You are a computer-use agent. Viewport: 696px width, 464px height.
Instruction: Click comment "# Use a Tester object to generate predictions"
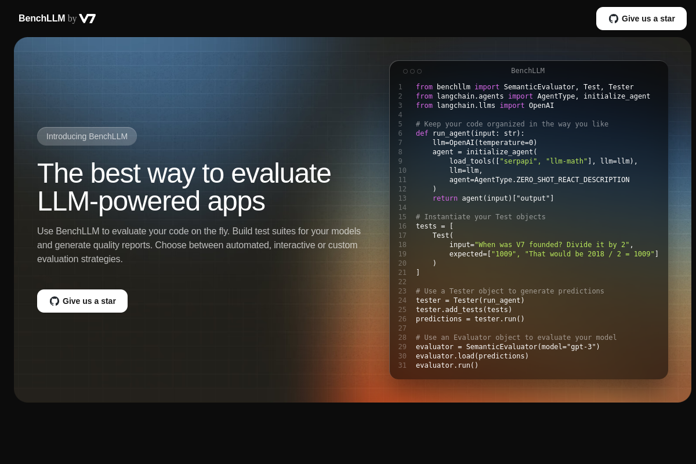point(510,291)
